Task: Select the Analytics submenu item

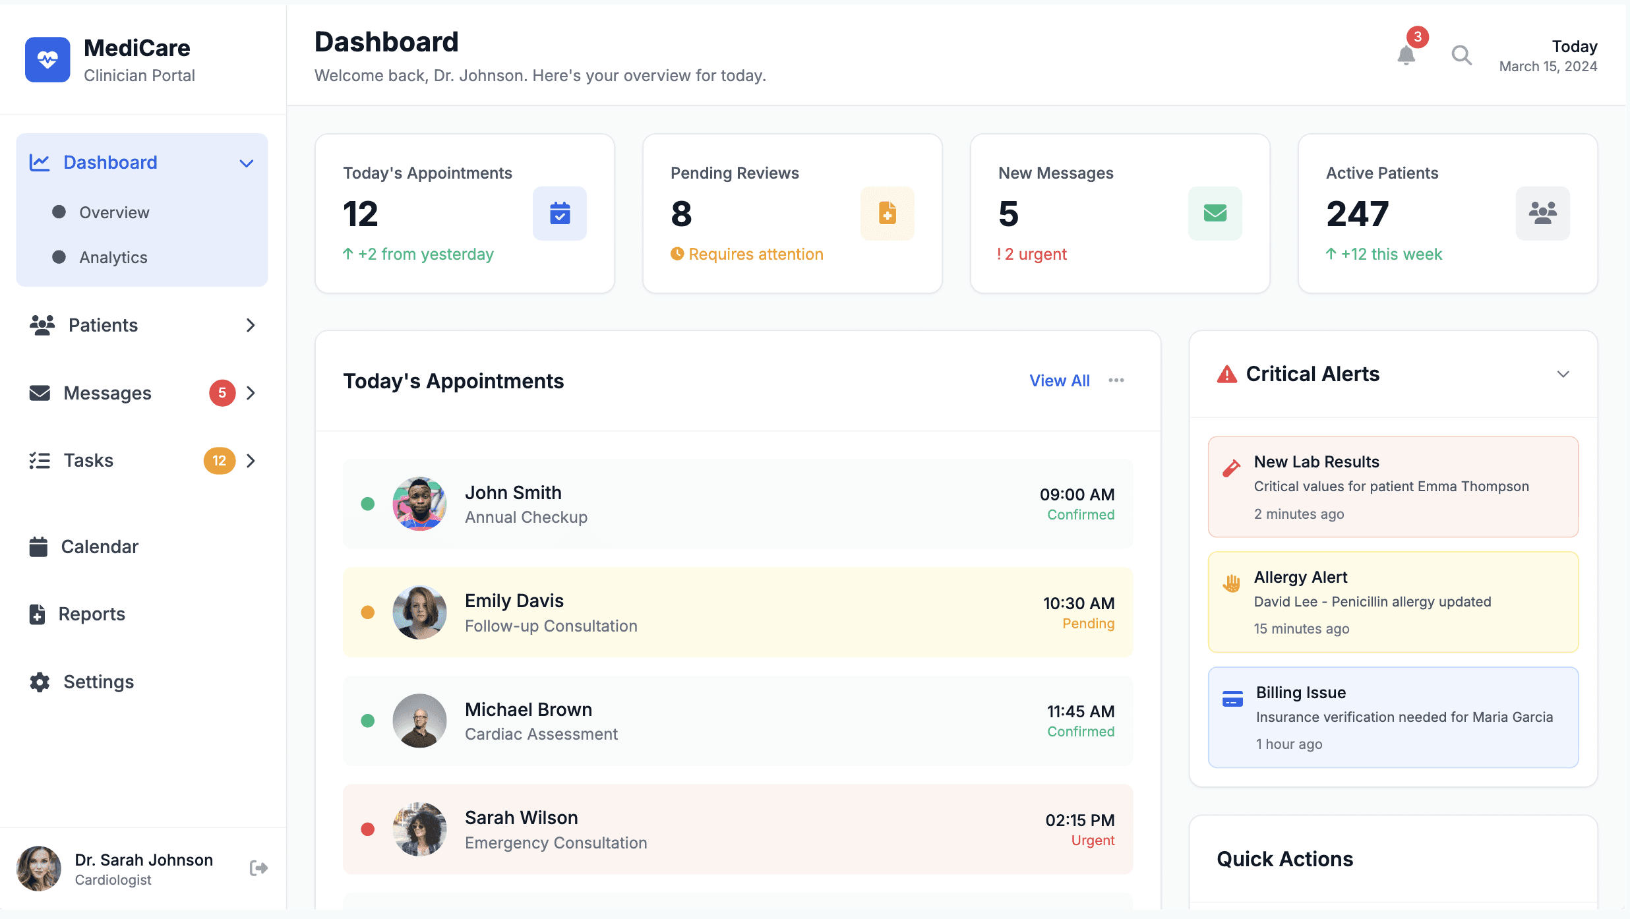Action: click(x=113, y=257)
